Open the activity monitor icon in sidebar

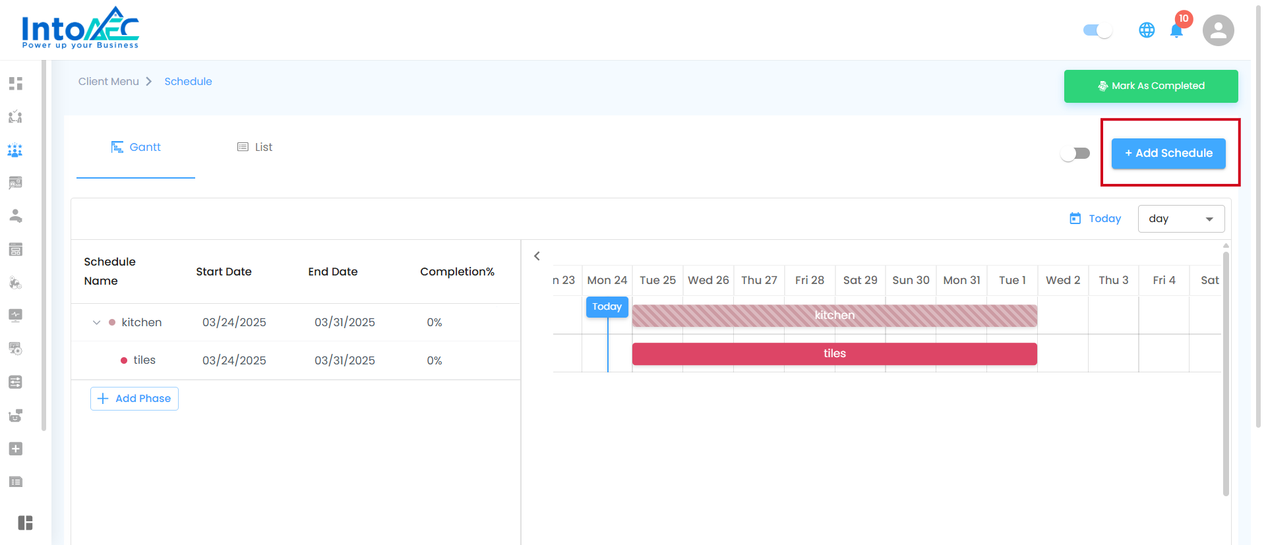pyautogui.click(x=16, y=316)
